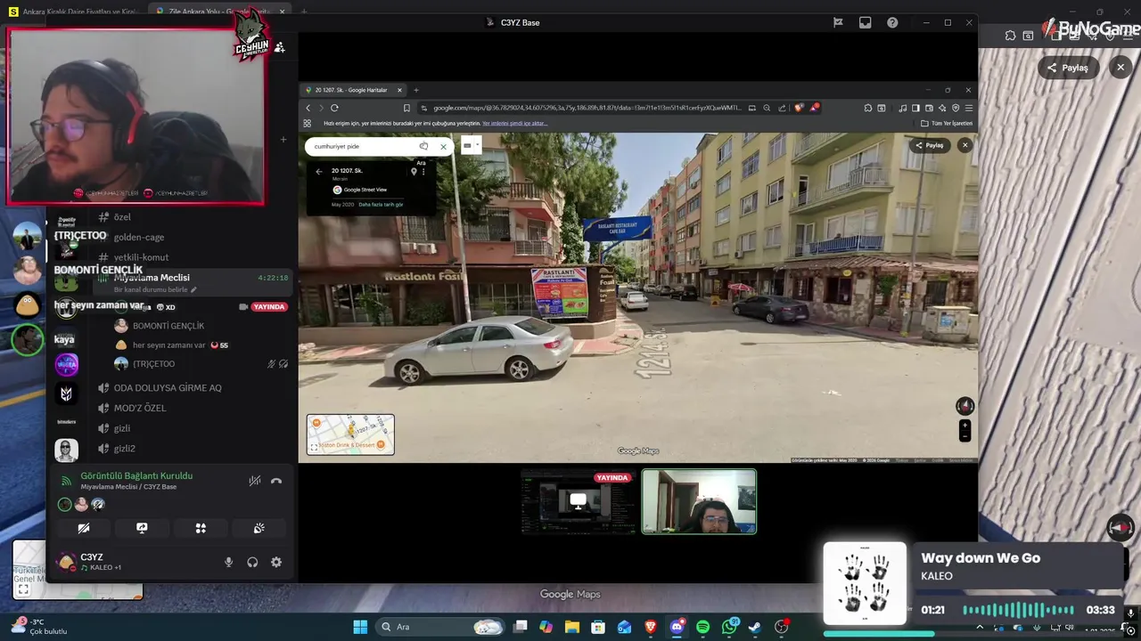This screenshot has height=641, width=1141.
Task: Deafen audio with headphones icon in Discord
Action: pos(252,562)
